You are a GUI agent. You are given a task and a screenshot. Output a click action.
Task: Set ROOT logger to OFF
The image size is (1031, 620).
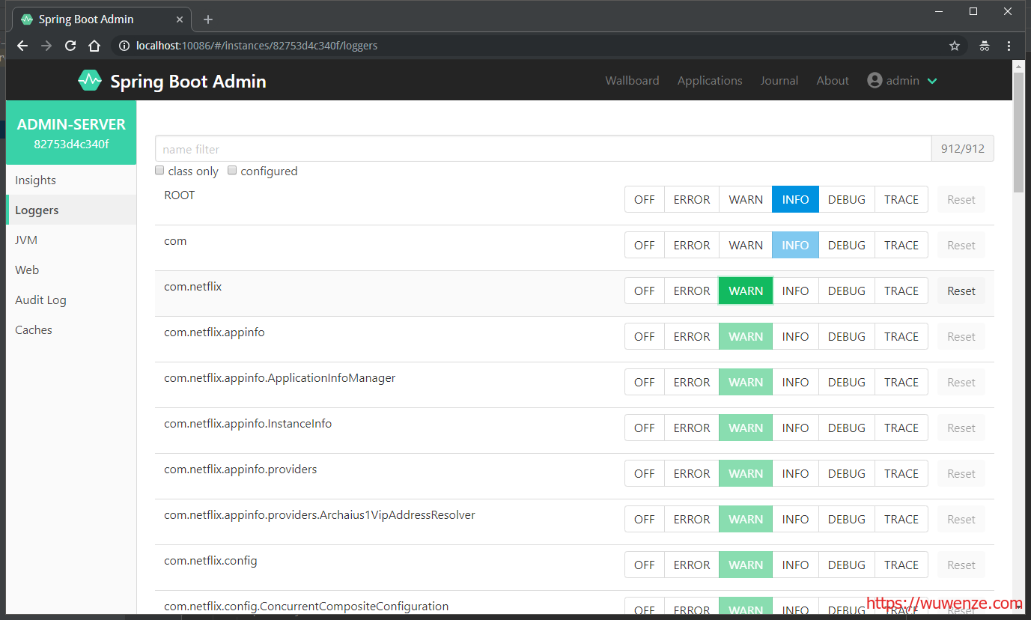(x=645, y=199)
